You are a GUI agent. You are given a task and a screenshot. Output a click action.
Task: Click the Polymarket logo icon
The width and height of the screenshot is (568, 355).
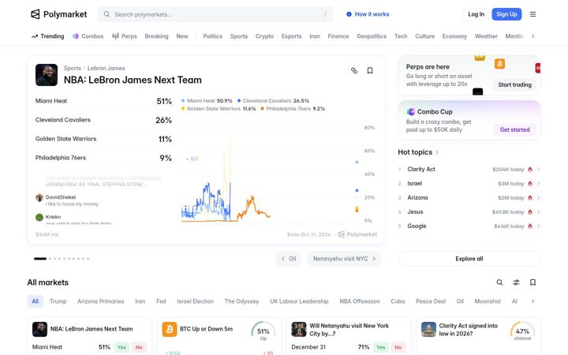35,14
